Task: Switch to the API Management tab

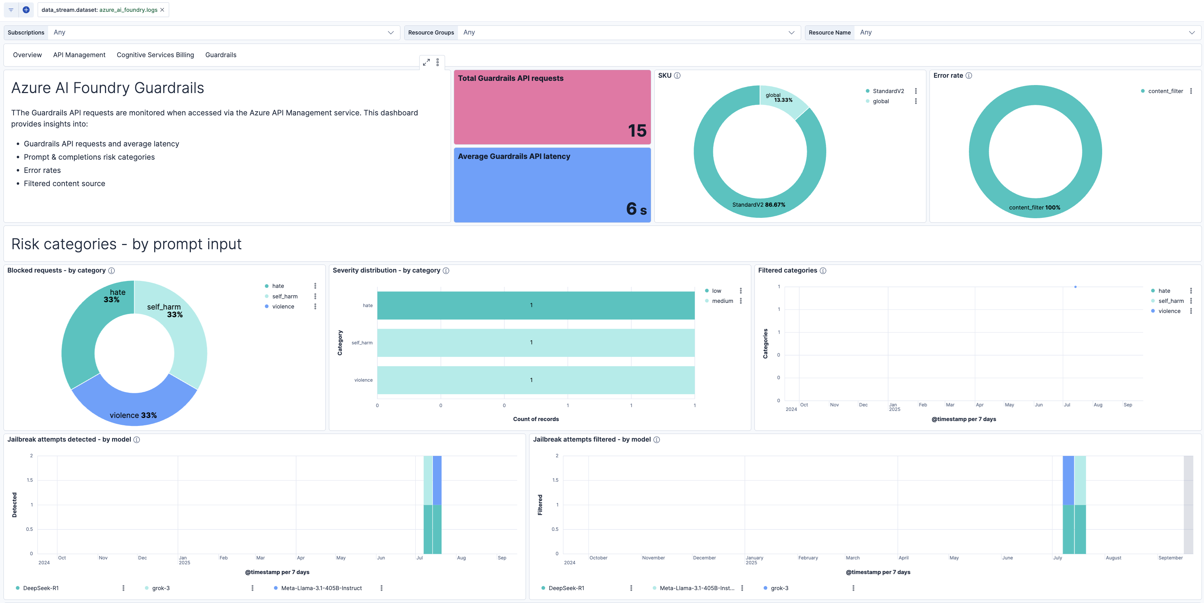Action: coord(79,55)
